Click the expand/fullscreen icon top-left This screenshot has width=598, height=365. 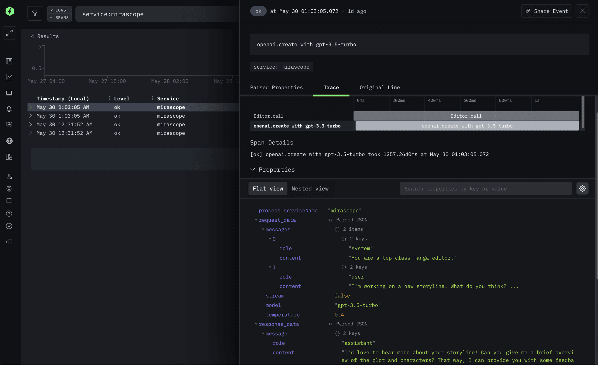(9, 32)
